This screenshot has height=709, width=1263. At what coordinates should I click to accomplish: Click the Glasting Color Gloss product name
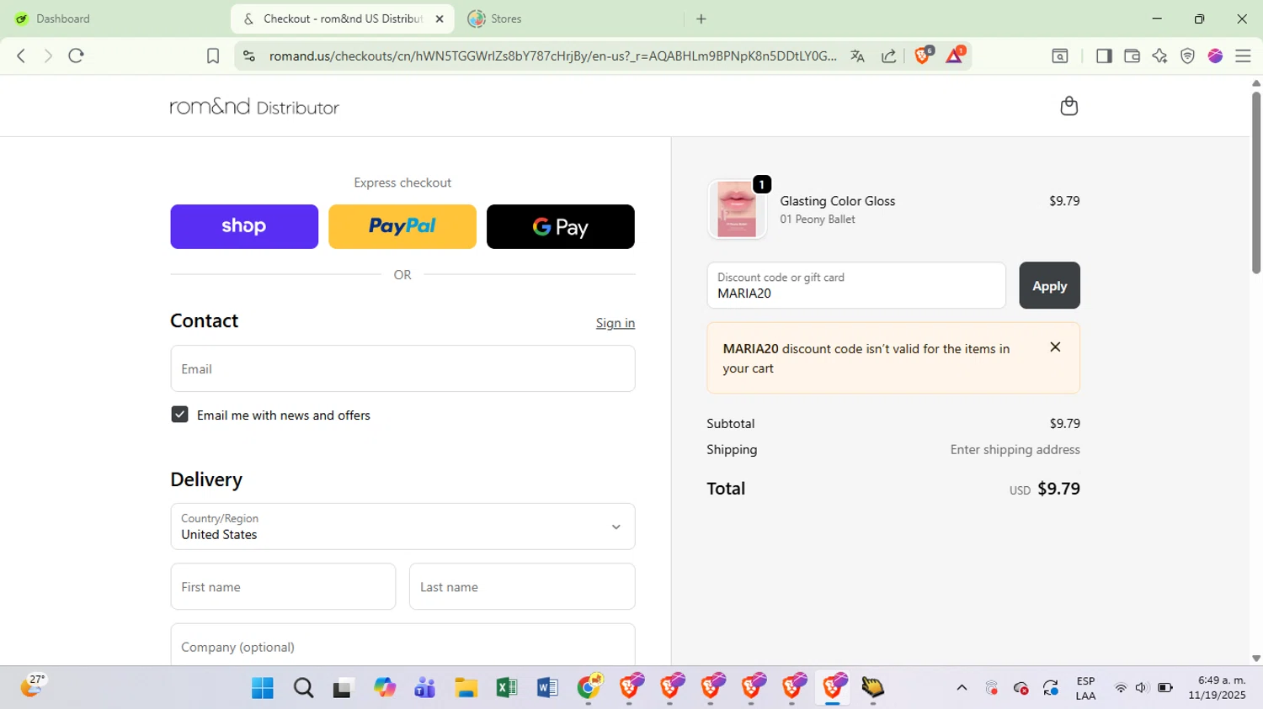click(838, 201)
